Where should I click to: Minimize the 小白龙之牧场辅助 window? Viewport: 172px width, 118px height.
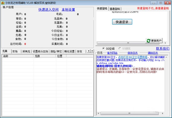point(154,3)
